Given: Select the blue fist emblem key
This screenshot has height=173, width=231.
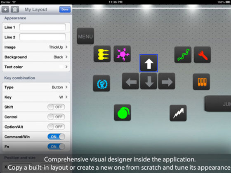Looking at the screenshot, I should point(101,83).
